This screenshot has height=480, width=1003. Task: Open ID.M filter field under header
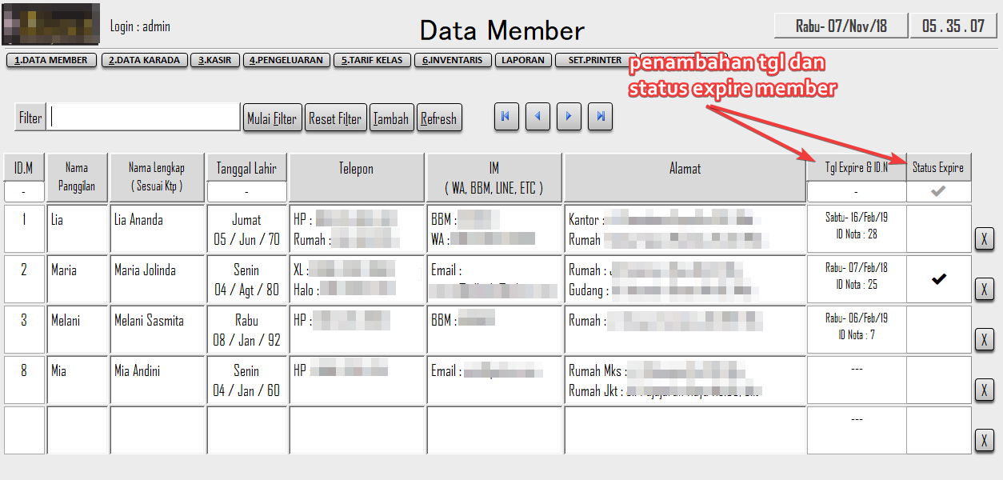pos(23,192)
